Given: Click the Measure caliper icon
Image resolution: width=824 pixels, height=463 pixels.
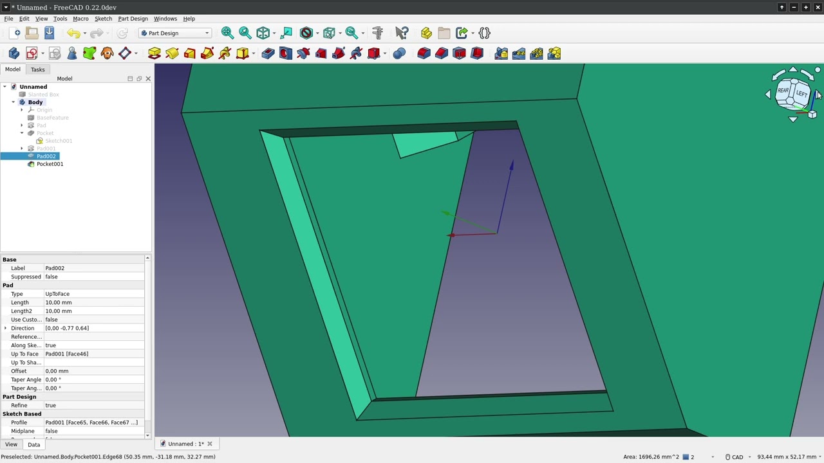Looking at the screenshot, I should pos(378,33).
